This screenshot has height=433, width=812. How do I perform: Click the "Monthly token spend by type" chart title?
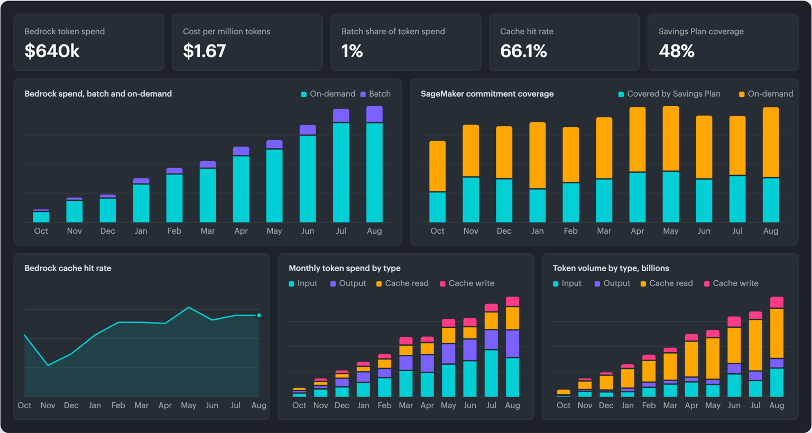pos(345,268)
